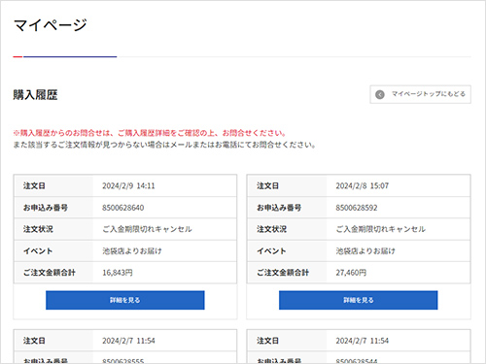Click bottom-left order date 2024/2/7 11:54
This screenshot has width=486, height=364.
(x=128, y=341)
